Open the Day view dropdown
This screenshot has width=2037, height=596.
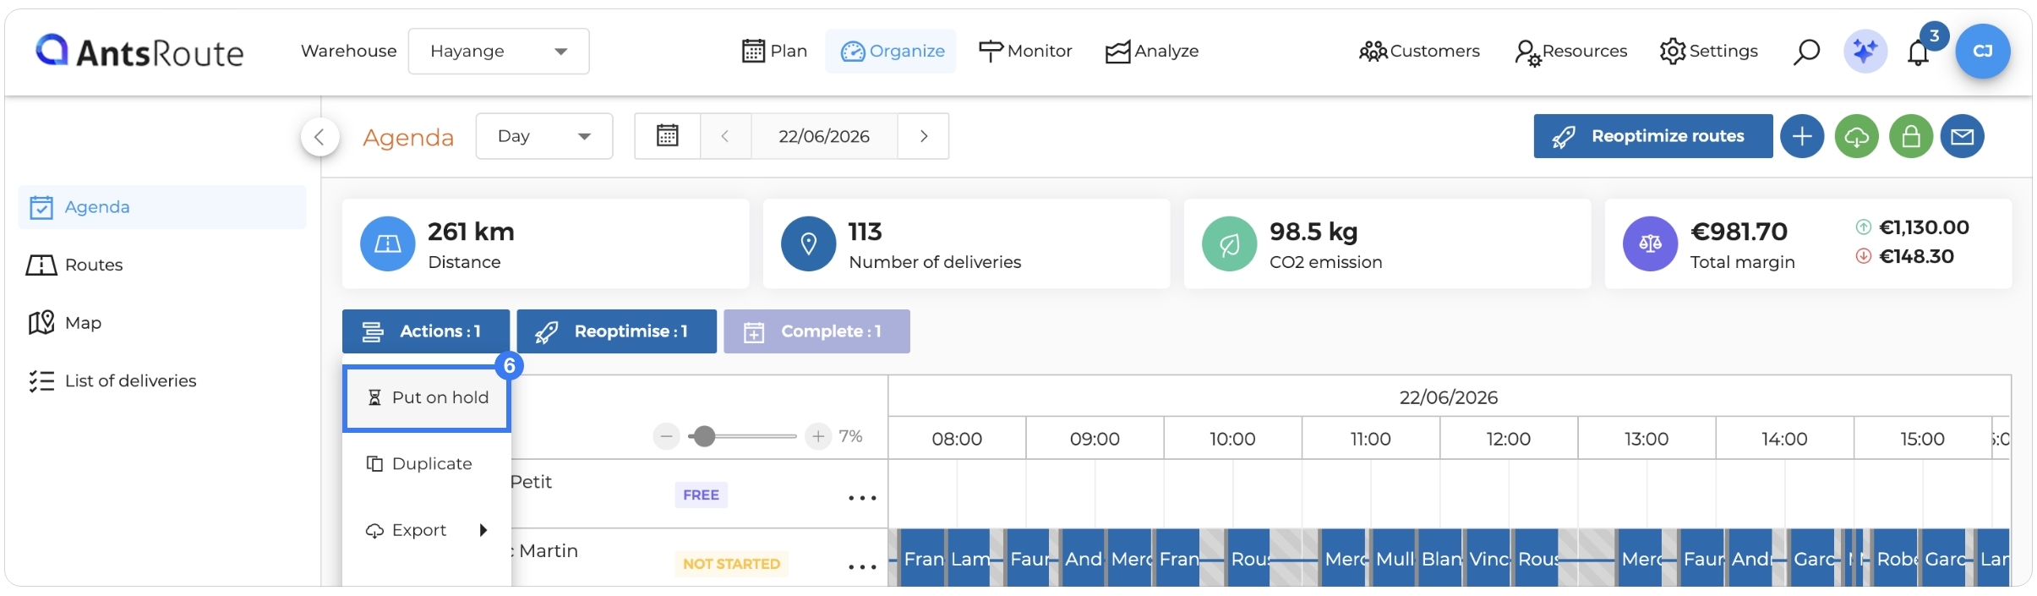544,136
